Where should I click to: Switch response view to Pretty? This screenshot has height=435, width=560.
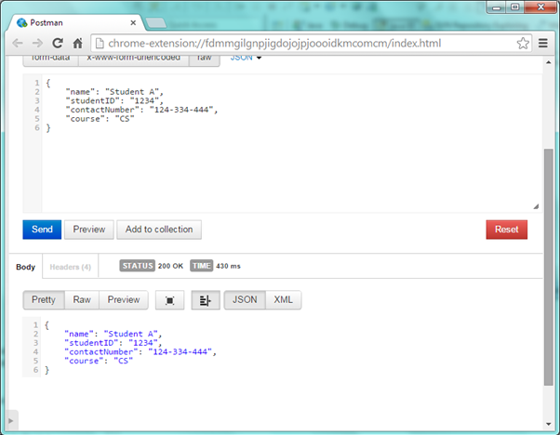(44, 300)
